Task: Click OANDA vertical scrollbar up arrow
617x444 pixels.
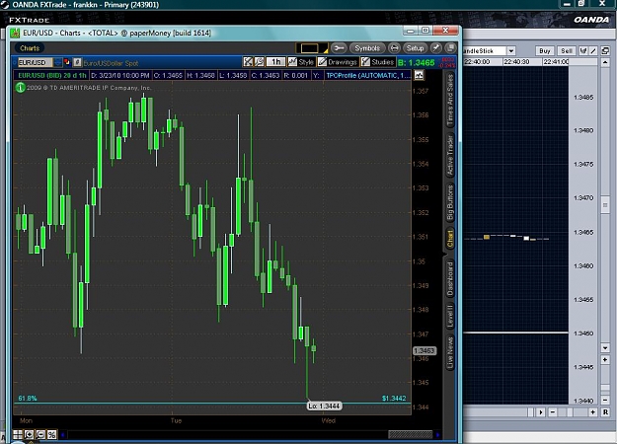Action: click(605, 62)
